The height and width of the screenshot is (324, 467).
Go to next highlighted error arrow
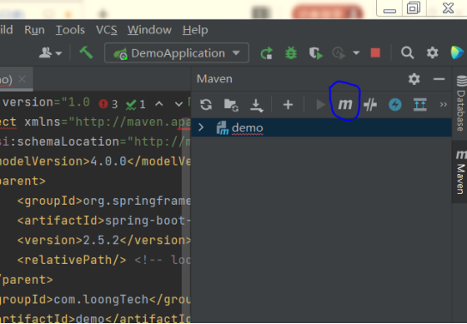click(179, 104)
